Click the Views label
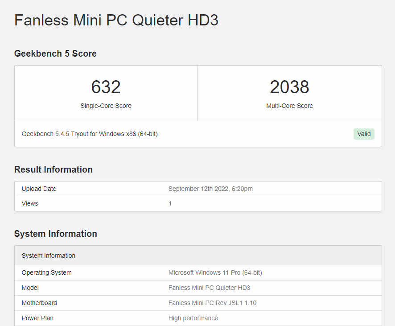The height and width of the screenshot is (326, 395). 30,203
